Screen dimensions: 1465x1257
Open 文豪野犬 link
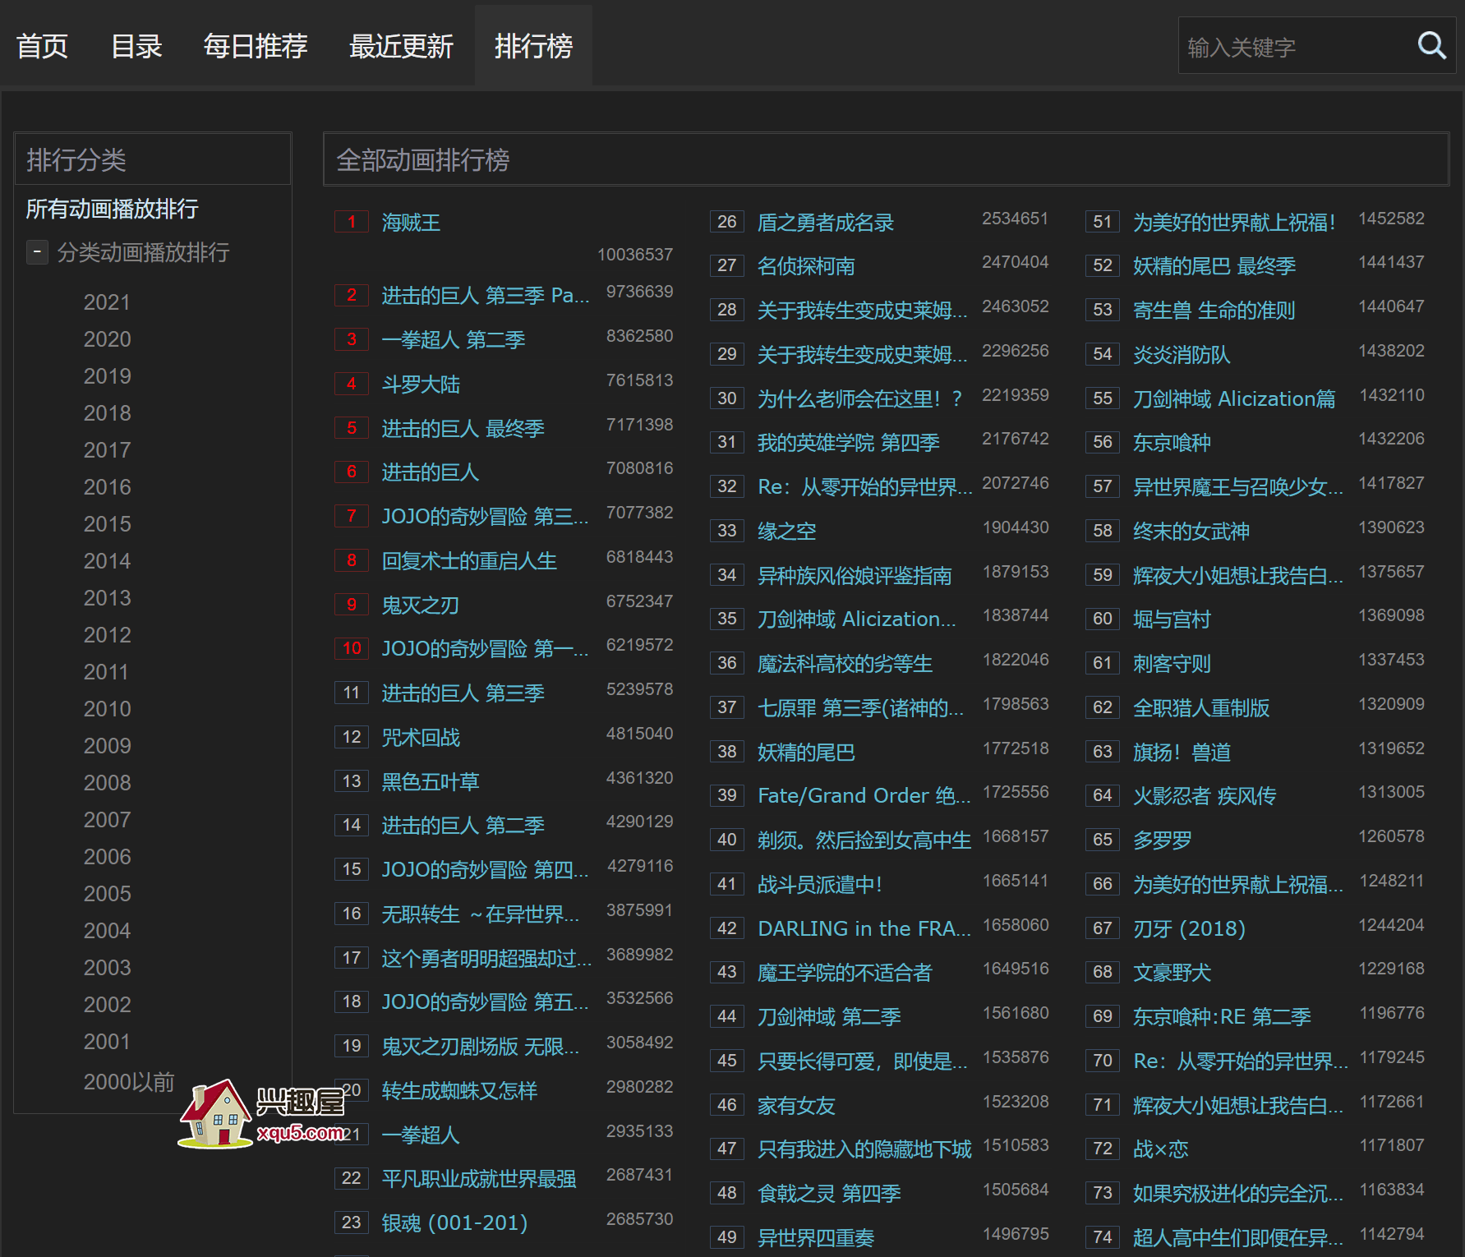(x=1172, y=973)
